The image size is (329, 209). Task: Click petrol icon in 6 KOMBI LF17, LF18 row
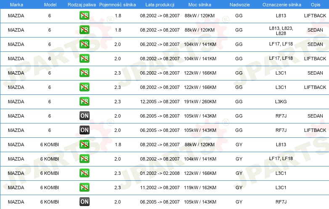pyautogui.click(x=85, y=158)
